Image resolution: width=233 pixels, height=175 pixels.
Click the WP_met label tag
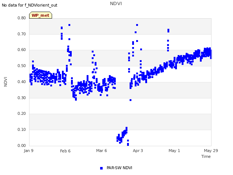(40, 15)
